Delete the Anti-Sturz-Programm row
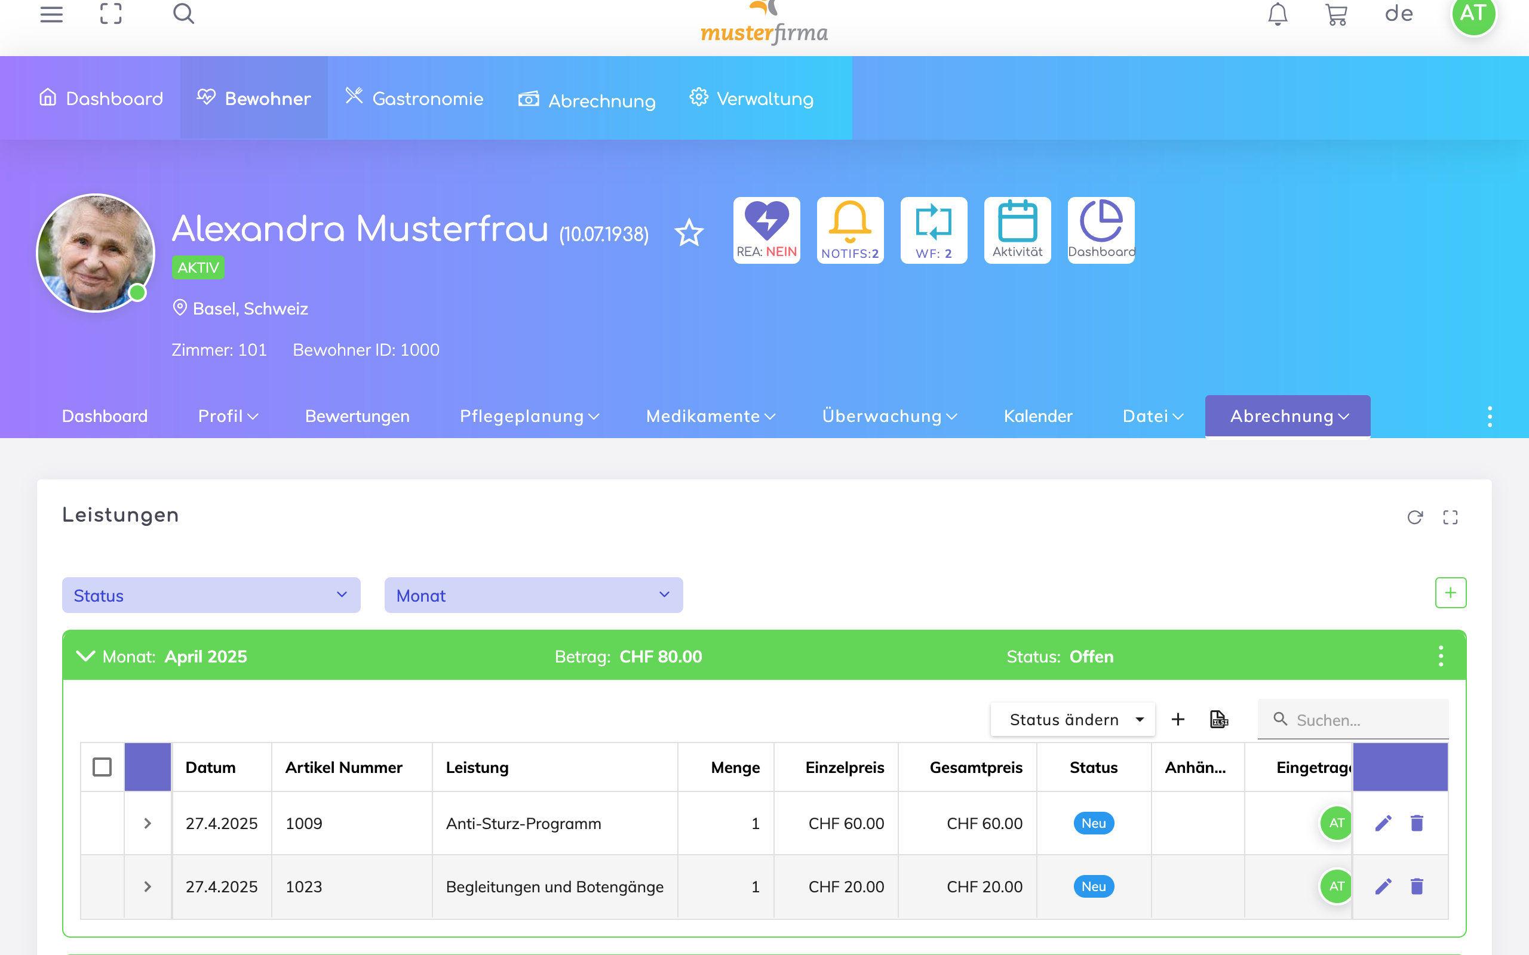The height and width of the screenshot is (955, 1529). (1417, 823)
